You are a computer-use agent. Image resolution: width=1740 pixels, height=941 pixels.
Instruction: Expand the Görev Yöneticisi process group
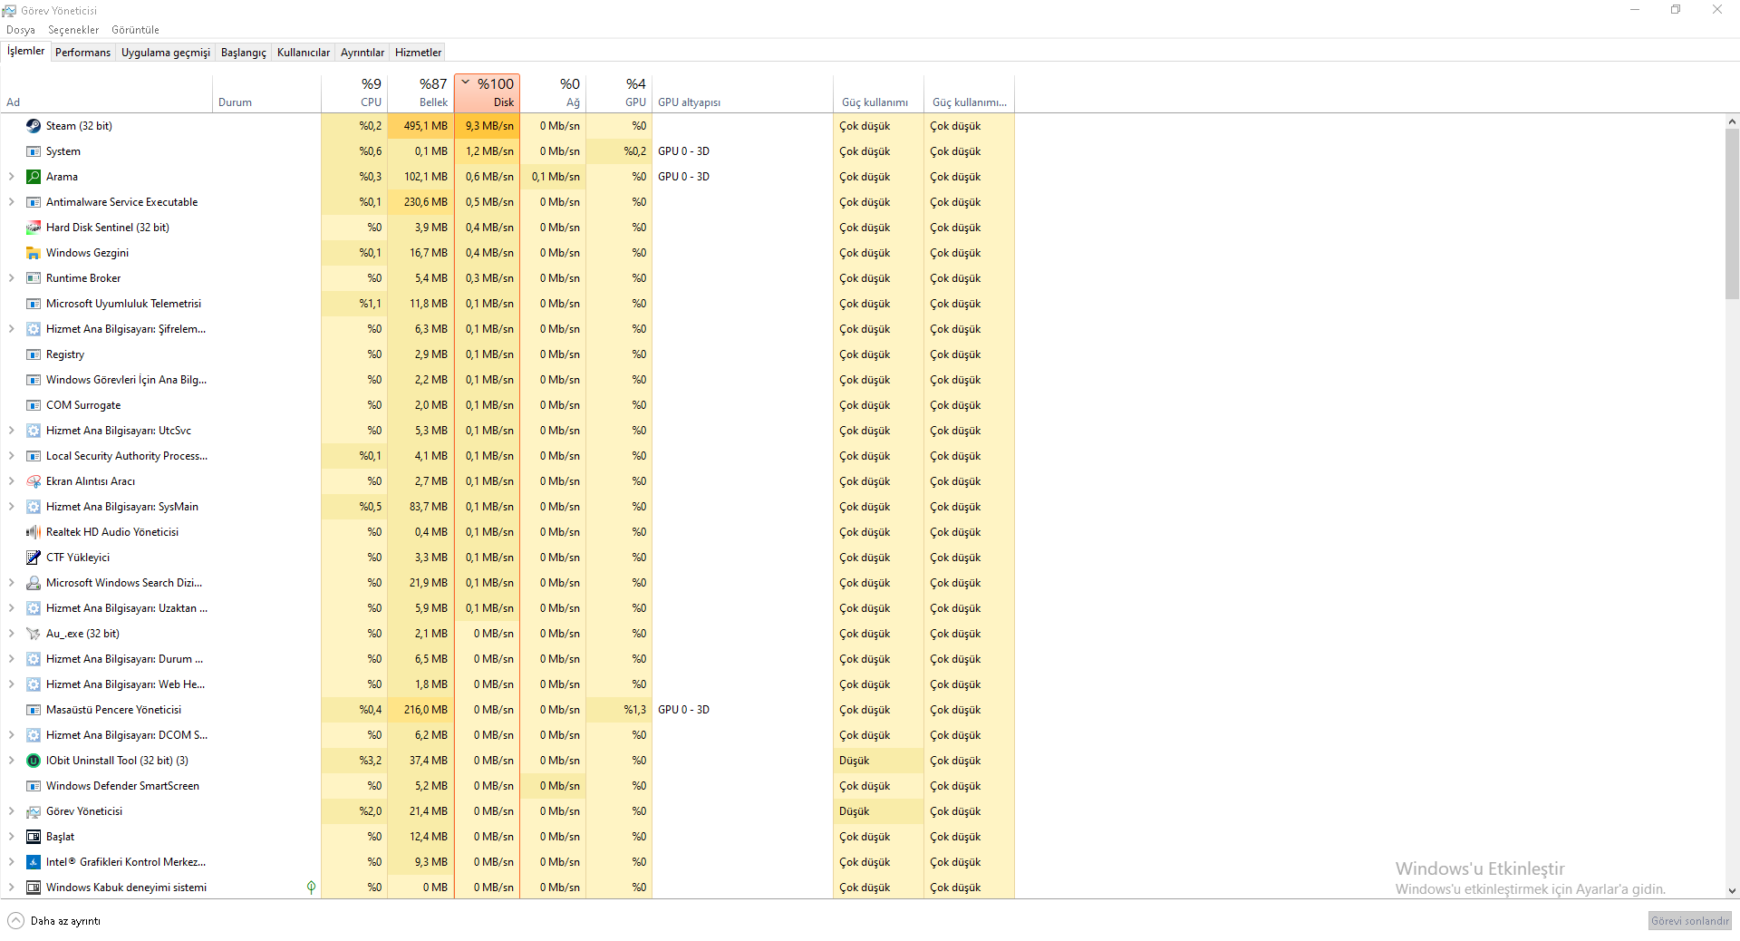11,811
